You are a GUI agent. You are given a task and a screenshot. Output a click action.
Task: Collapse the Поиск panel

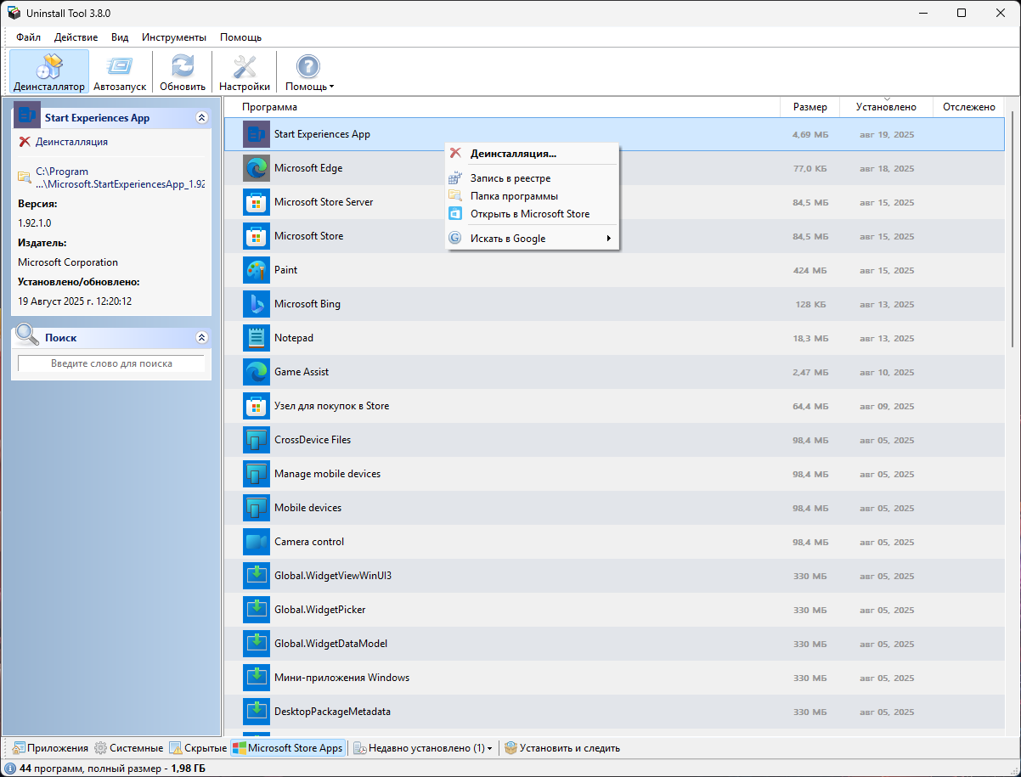coord(201,338)
